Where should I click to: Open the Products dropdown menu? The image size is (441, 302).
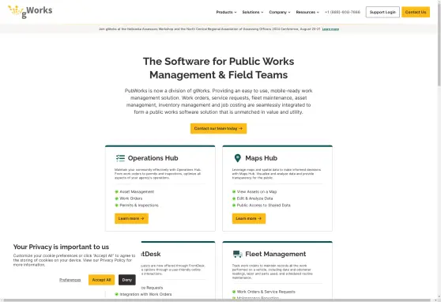(226, 12)
